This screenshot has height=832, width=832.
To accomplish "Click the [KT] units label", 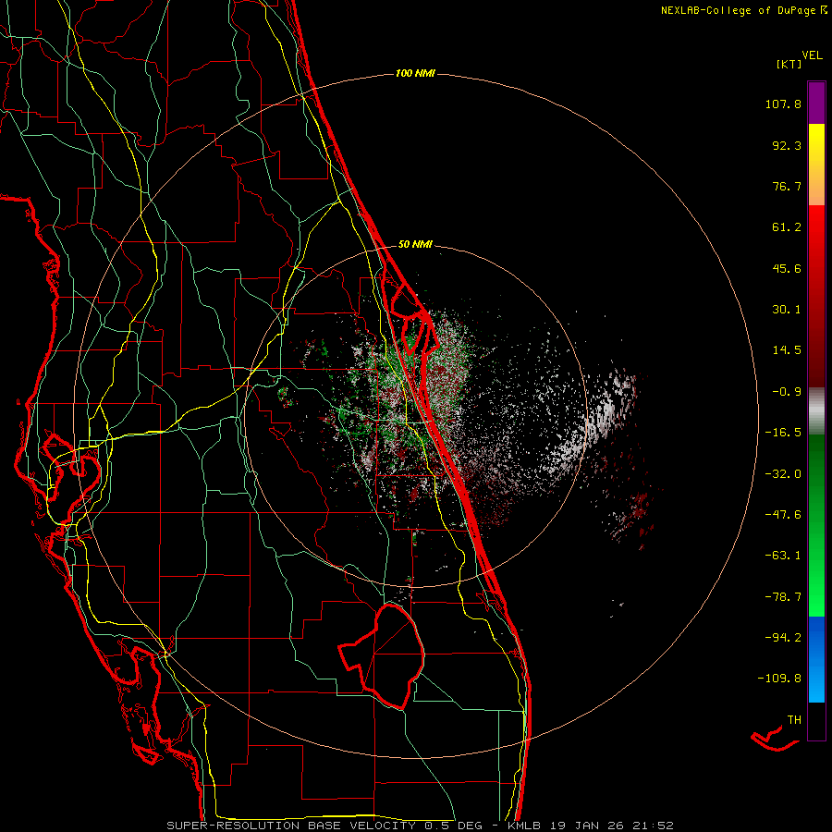I will tap(789, 64).
